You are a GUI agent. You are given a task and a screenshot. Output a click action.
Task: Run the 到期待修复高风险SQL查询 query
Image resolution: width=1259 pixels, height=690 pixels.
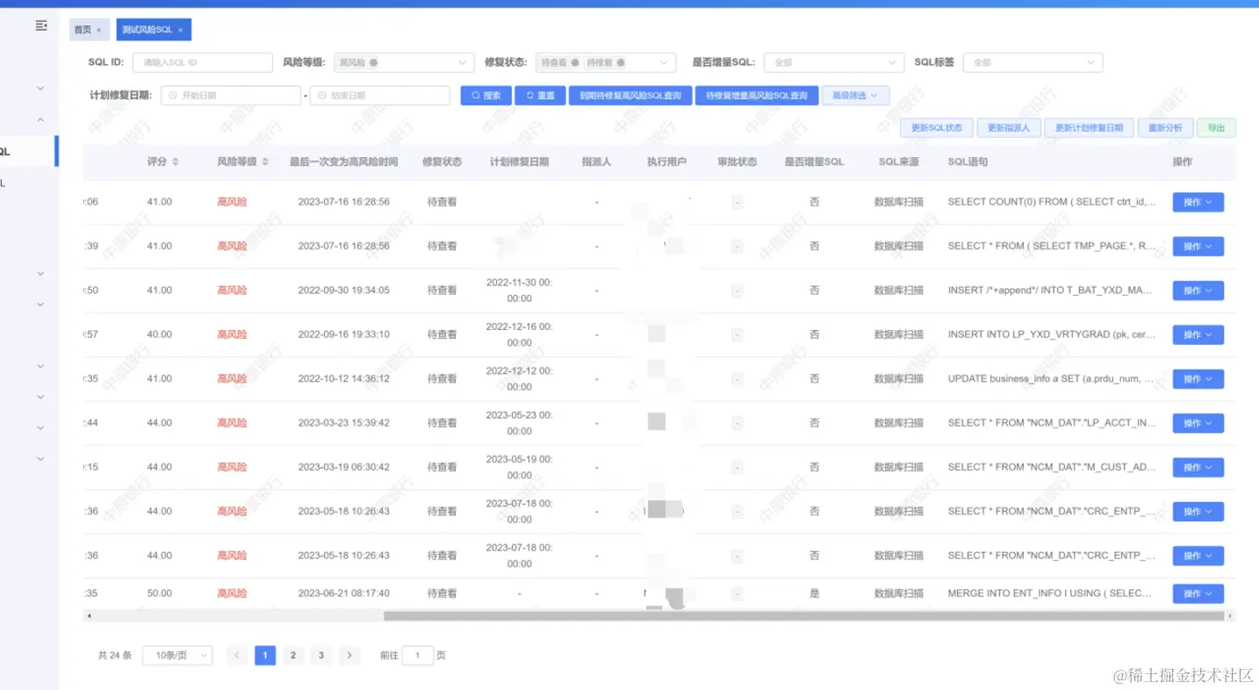(630, 96)
